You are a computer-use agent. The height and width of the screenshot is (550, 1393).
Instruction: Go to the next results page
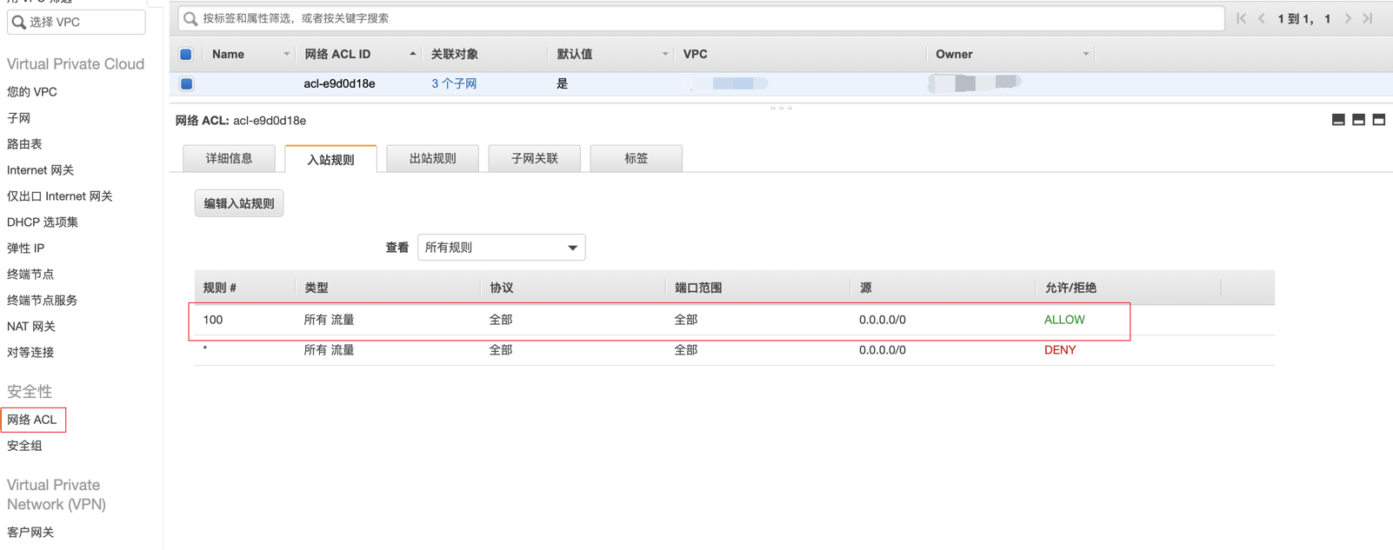[x=1348, y=18]
